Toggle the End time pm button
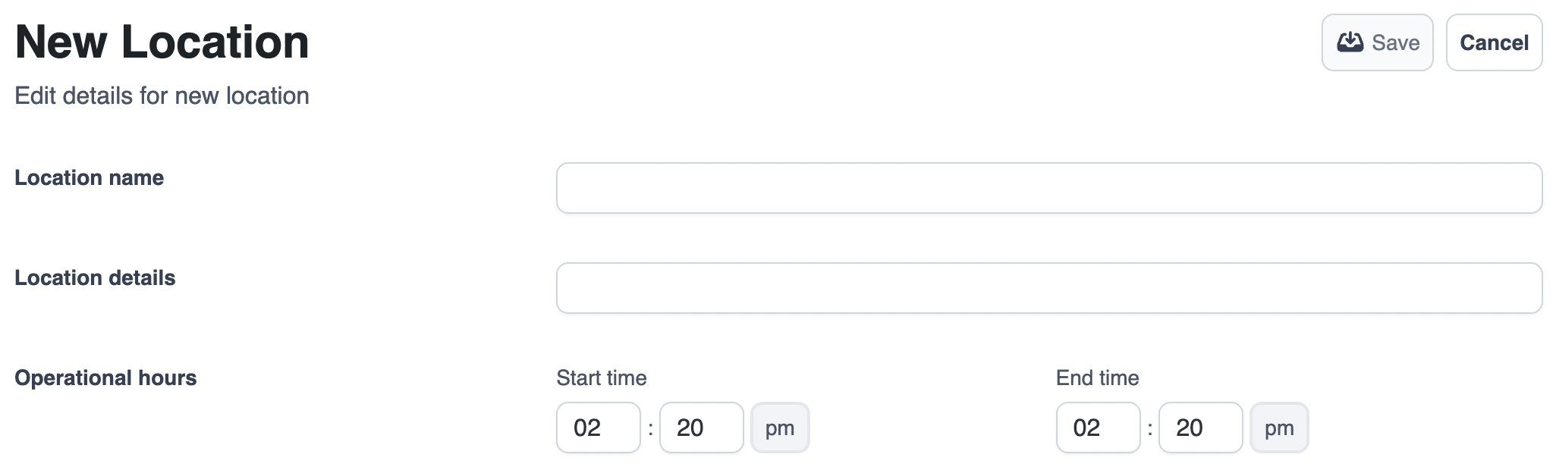Viewport: 1556px width, 470px height. [1279, 428]
